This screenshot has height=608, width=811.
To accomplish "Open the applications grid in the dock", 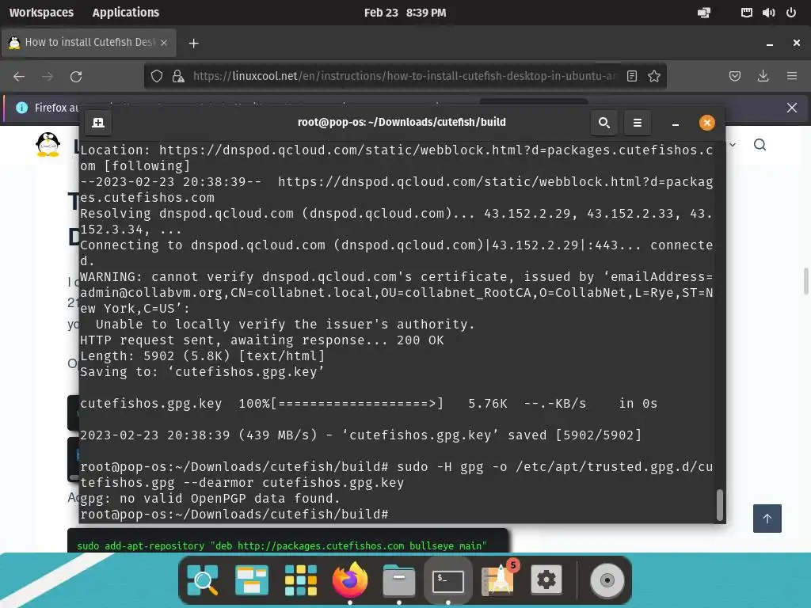I will click(x=300, y=580).
